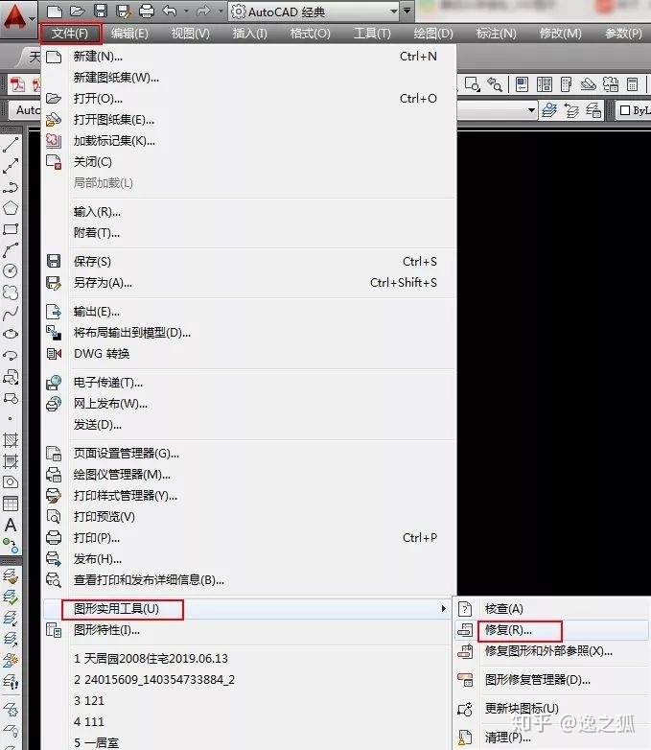Image resolution: width=651 pixels, height=750 pixels.
Task: Select 更新块图标(U) in the submenu
Action: pyautogui.click(x=551, y=709)
